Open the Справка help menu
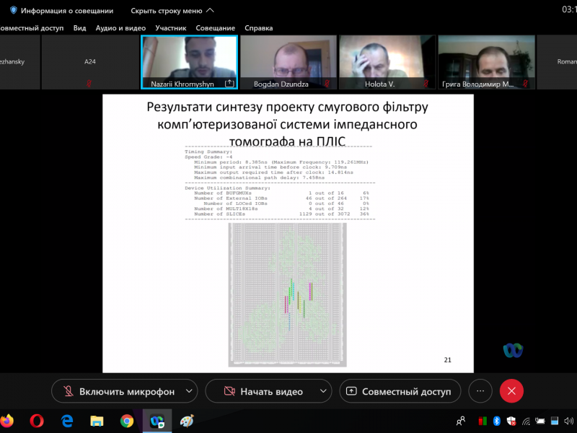Viewport: 577px width, 433px height. pos(258,28)
